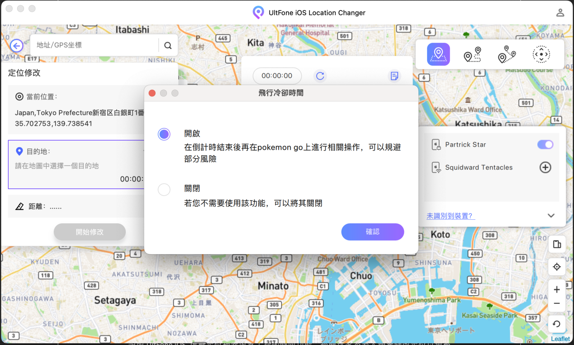This screenshot has height=345, width=574.
Task: Click the Partrick Star device name
Action: pyautogui.click(x=465, y=145)
